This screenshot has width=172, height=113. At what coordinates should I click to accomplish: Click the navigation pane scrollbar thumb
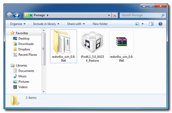(44, 49)
